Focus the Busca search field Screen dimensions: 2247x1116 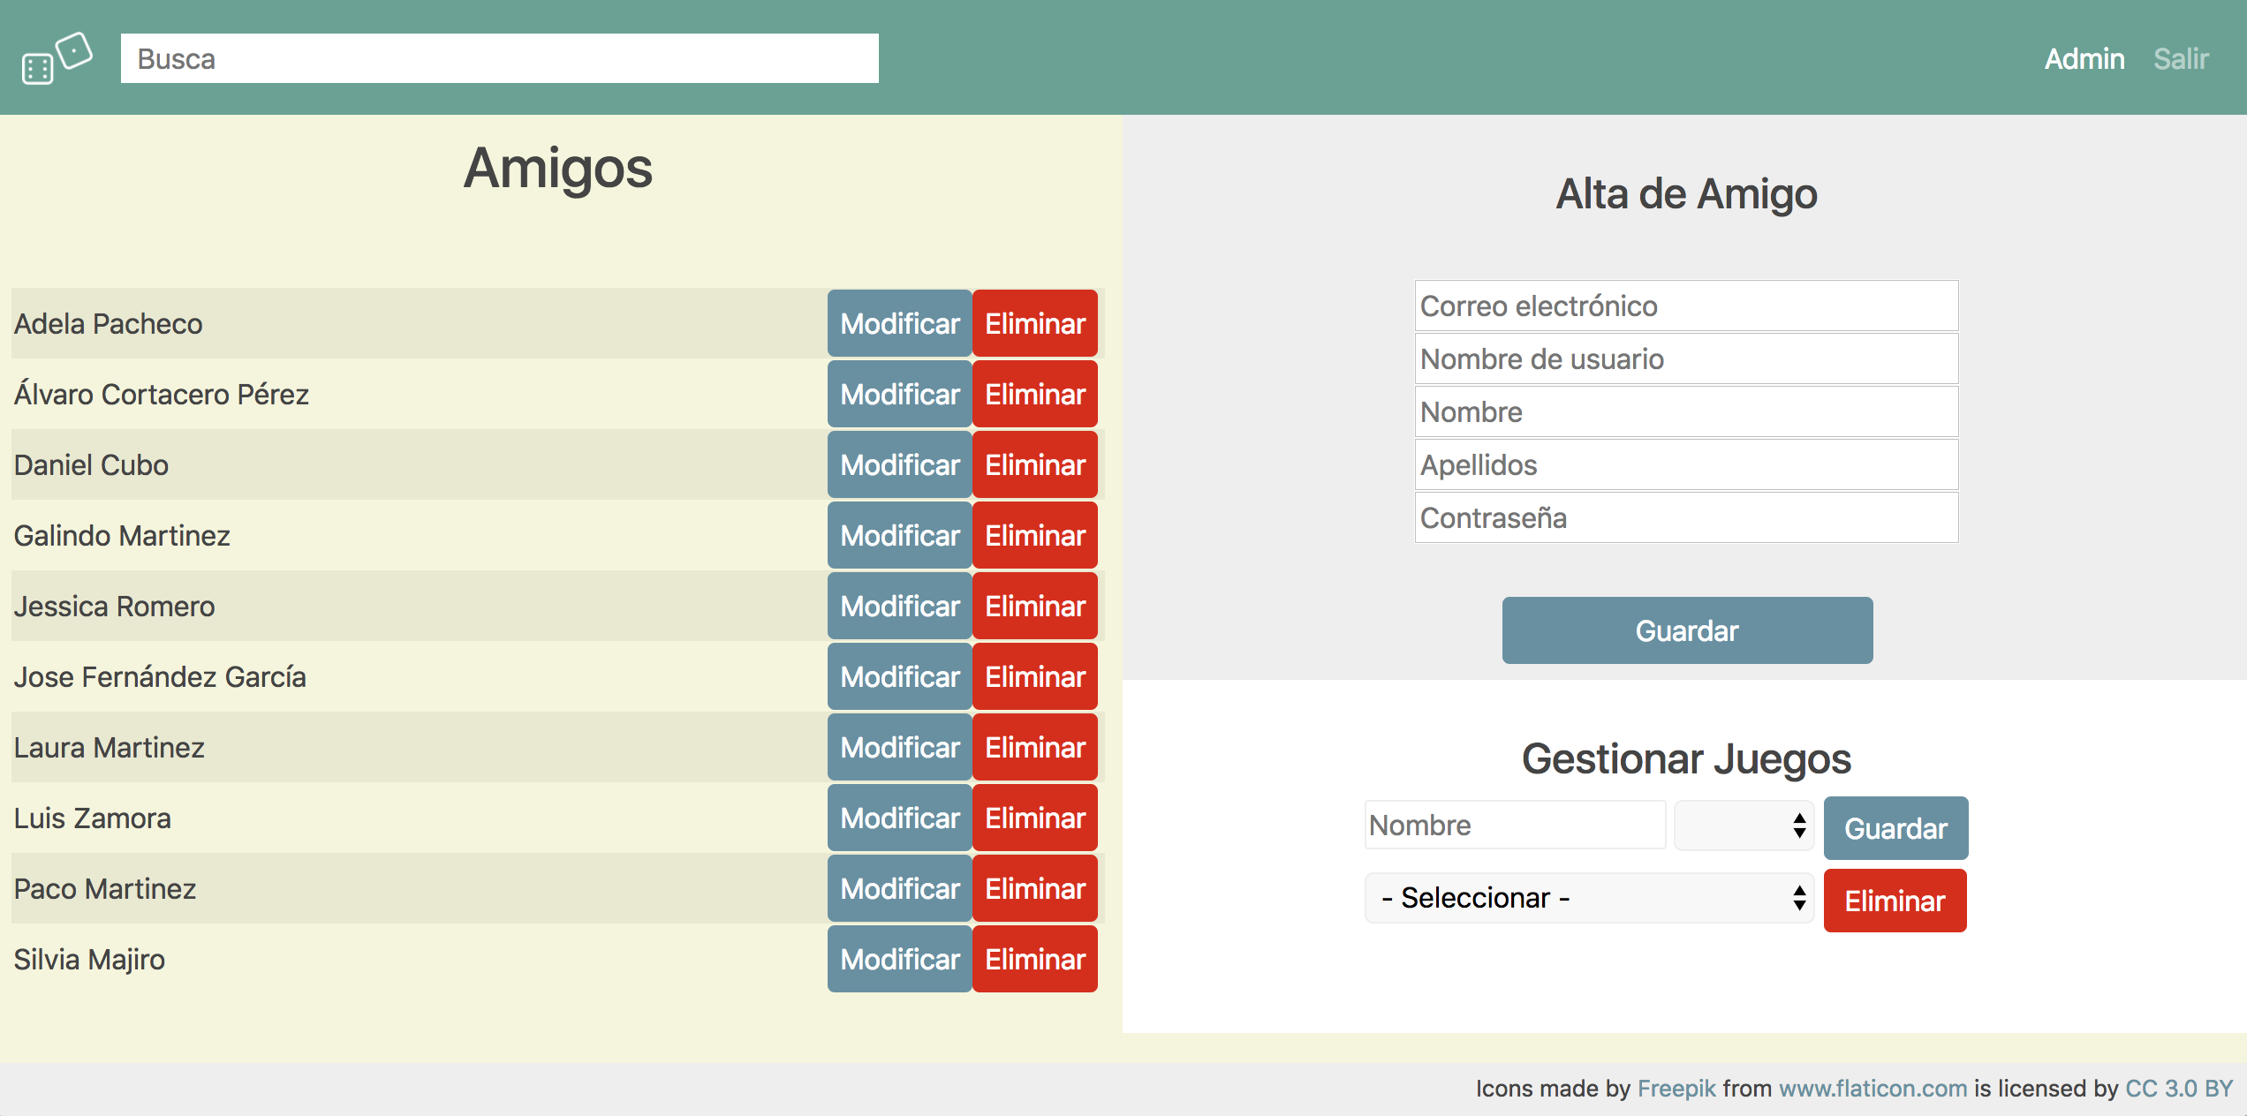pos(499,58)
